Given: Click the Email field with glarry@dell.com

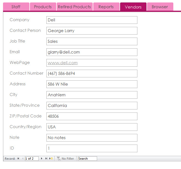Looking at the screenshot, I should coord(92,52).
